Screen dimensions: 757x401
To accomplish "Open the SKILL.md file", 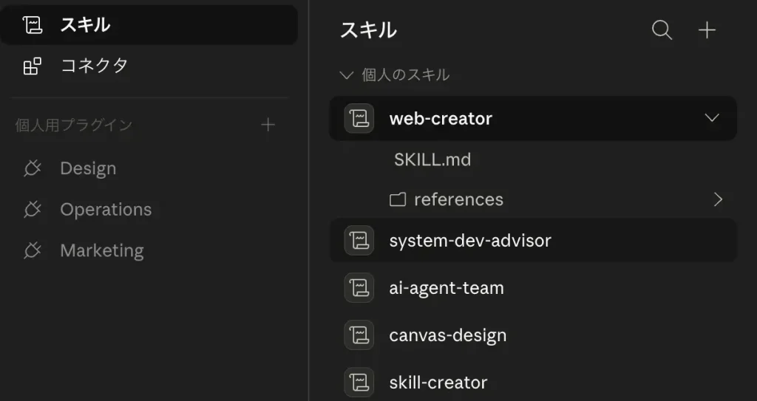I will pos(432,160).
